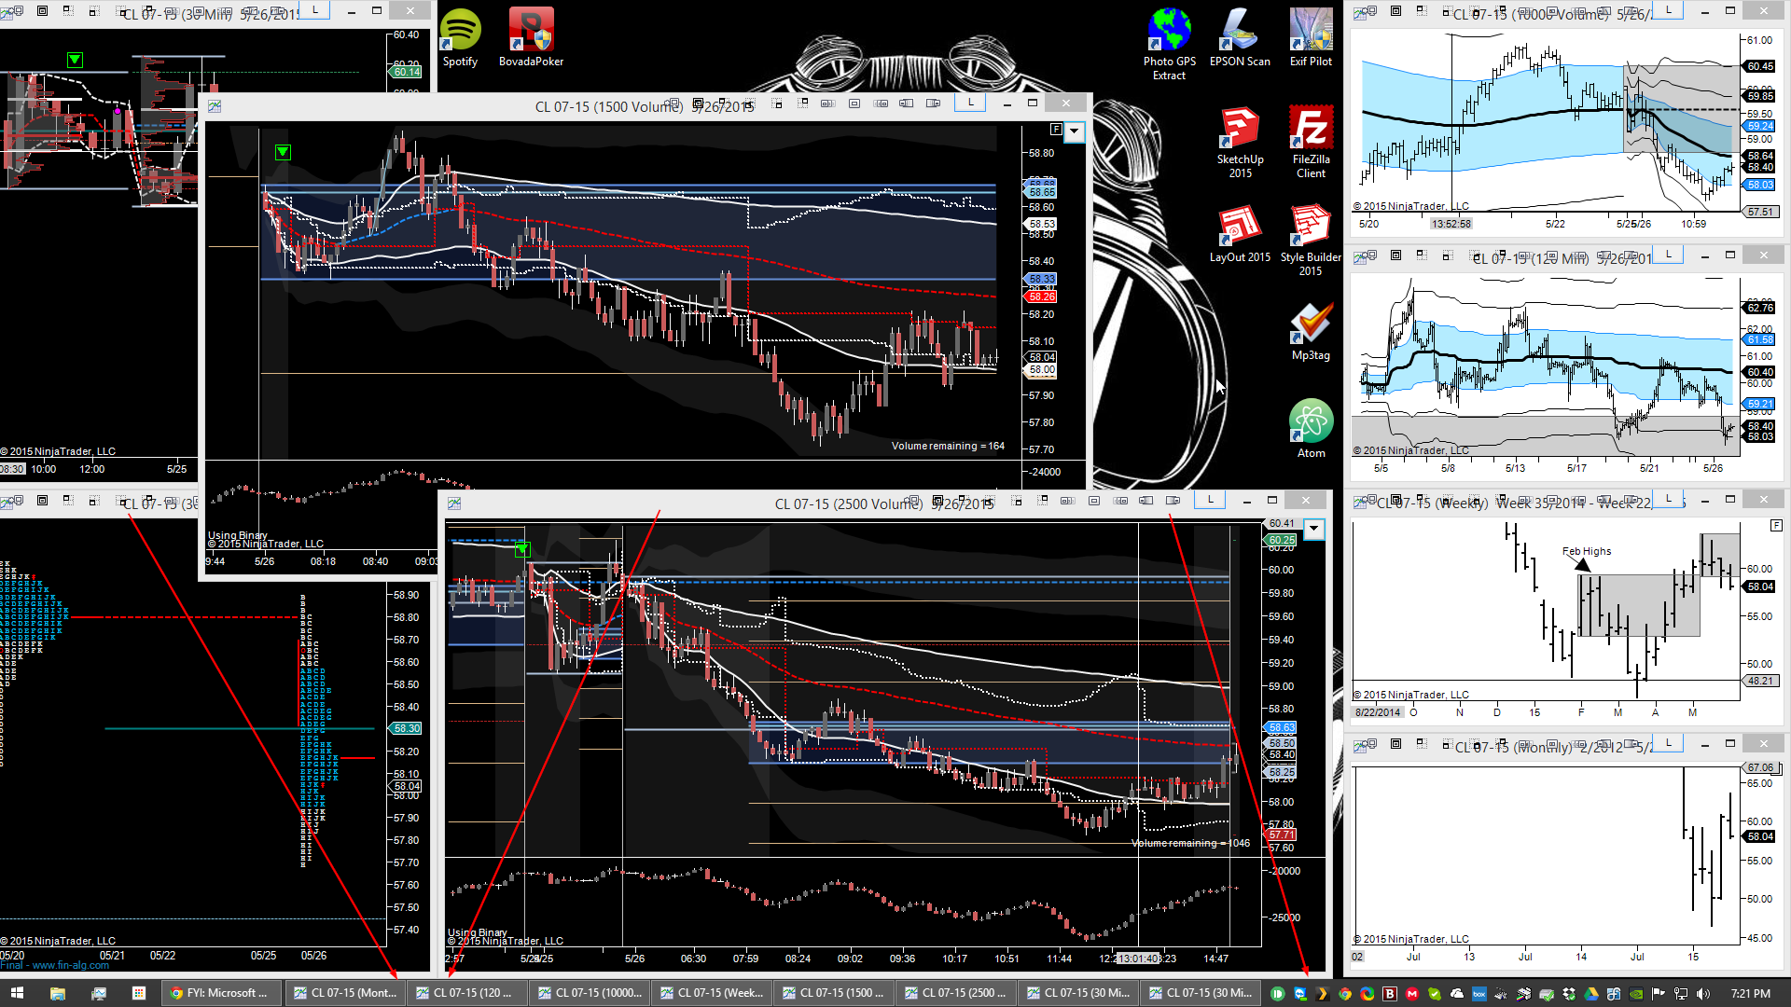This screenshot has width=1791, height=1007.
Task: Expand dropdown arrow on 2500 Volume chart
Action: (1313, 530)
